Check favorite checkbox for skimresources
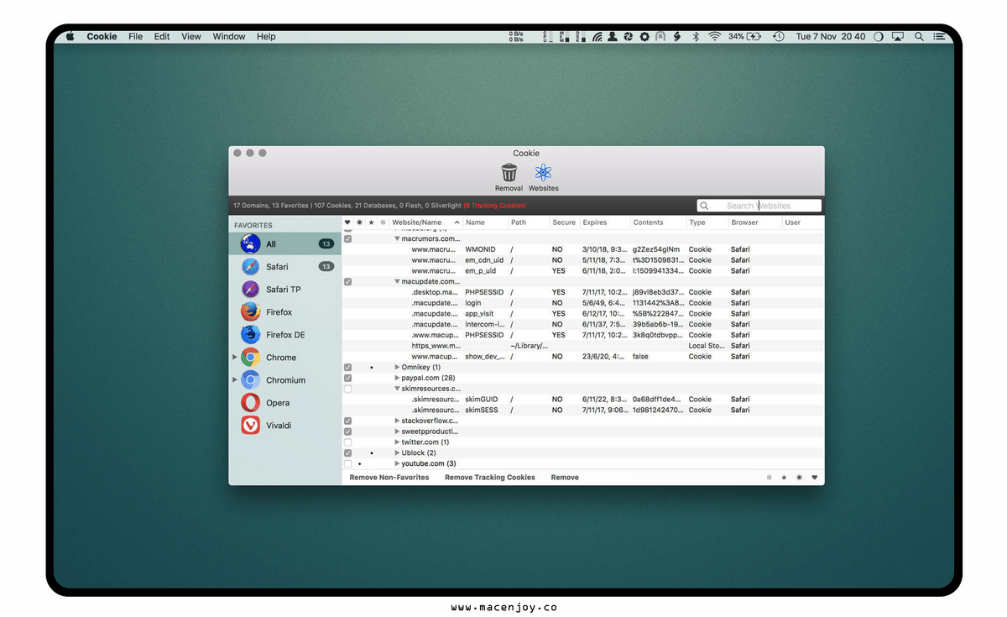Screen dimensions: 1007x617 (347, 390)
